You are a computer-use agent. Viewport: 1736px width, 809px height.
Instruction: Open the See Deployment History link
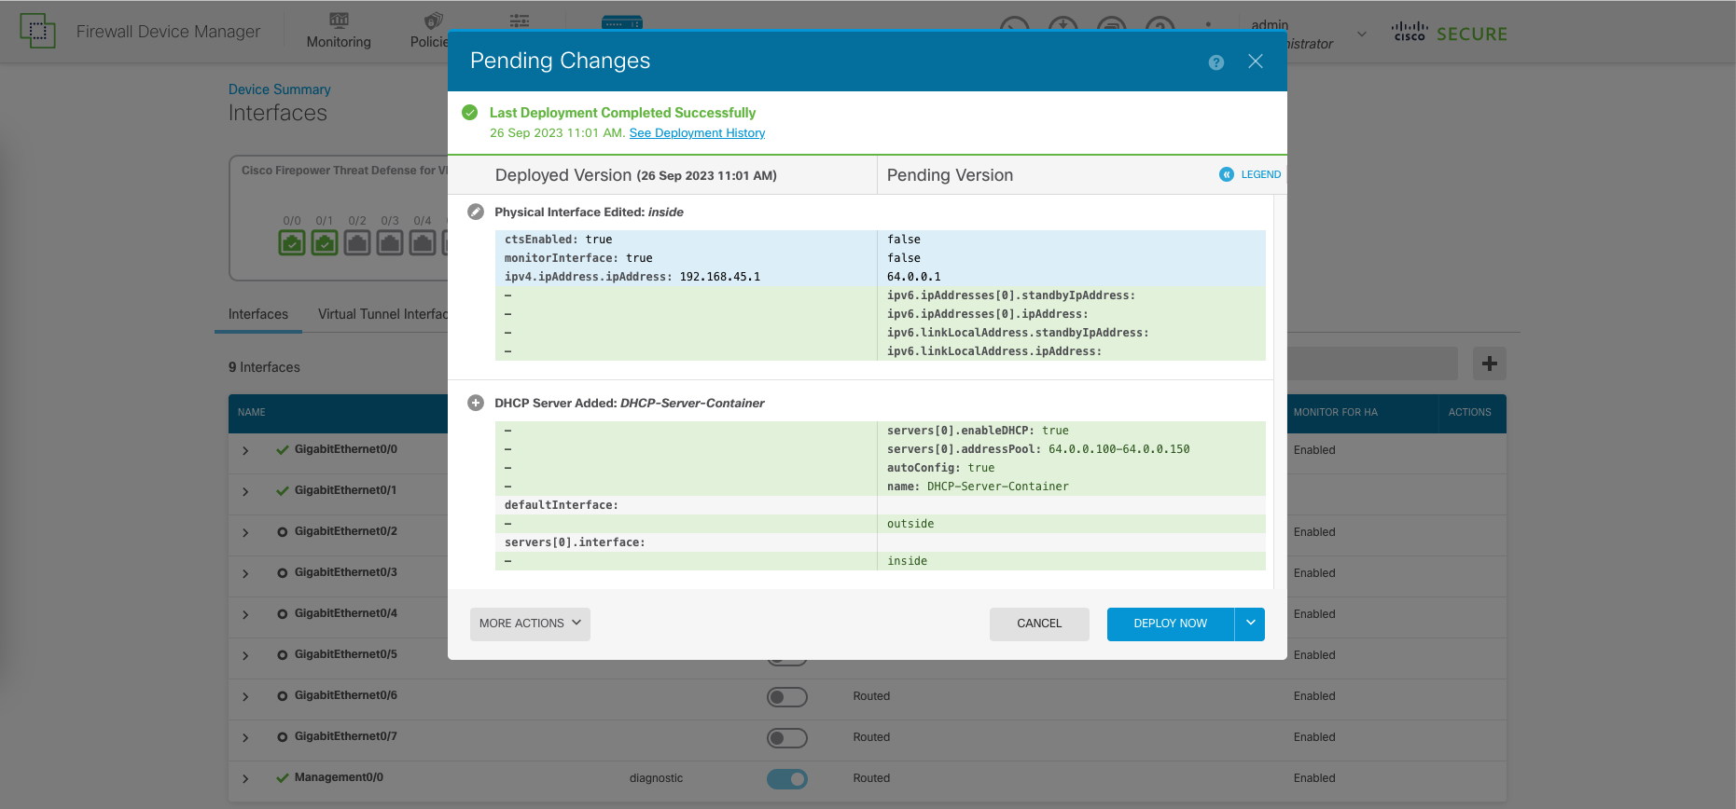[x=697, y=133]
